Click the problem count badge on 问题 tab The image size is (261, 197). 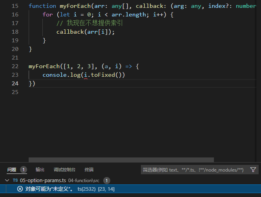pos(23,170)
